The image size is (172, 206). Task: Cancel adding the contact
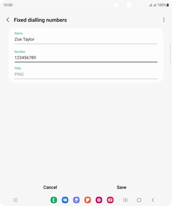tap(50, 187)
